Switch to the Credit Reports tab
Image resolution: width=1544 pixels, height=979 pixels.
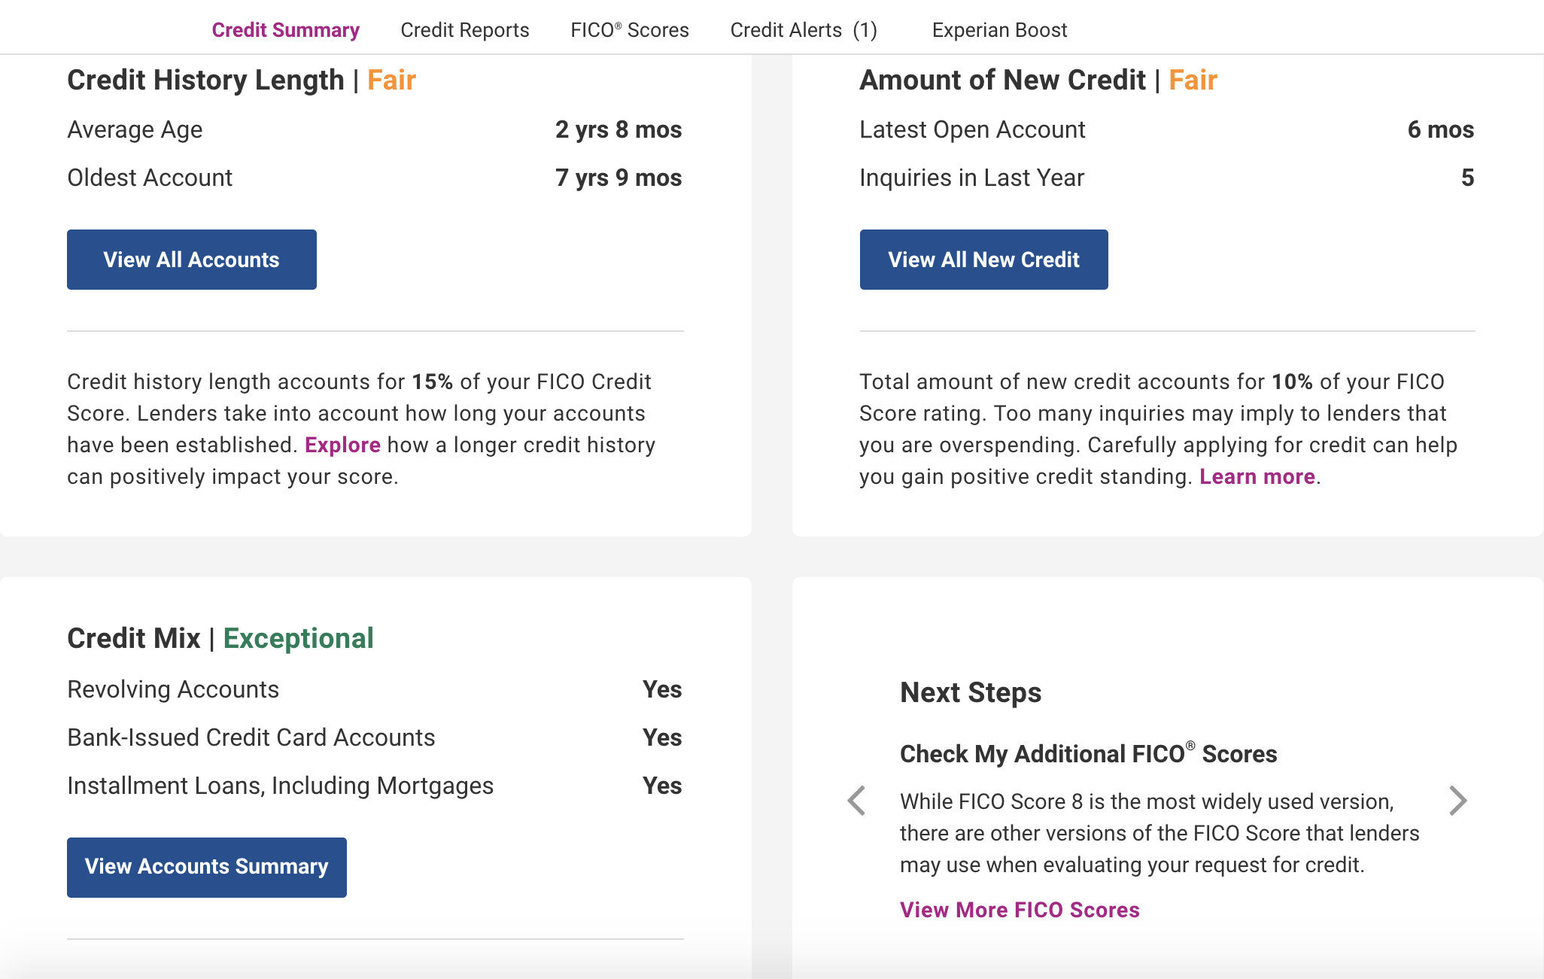[464, 29]
